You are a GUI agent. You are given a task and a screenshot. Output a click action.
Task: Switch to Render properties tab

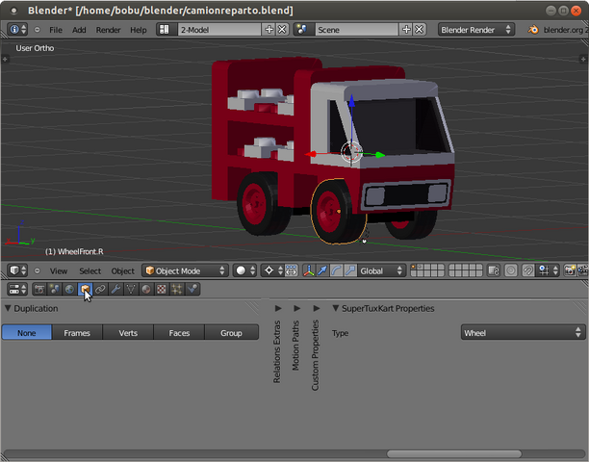(x=39, y=289)
